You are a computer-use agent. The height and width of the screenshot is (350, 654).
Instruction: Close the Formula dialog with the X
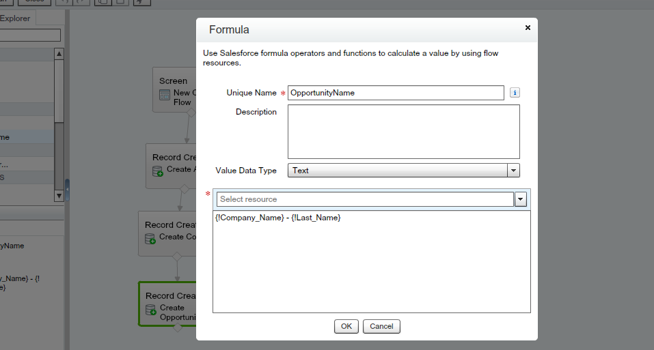(x=528, y=28)
